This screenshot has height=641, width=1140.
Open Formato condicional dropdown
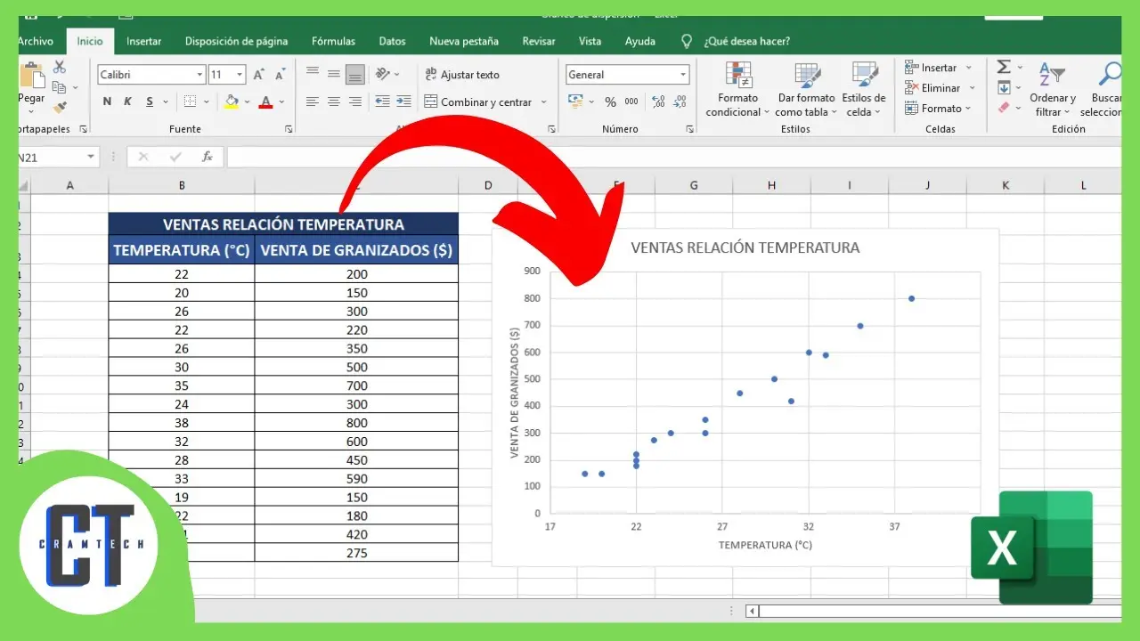[738, 89]
